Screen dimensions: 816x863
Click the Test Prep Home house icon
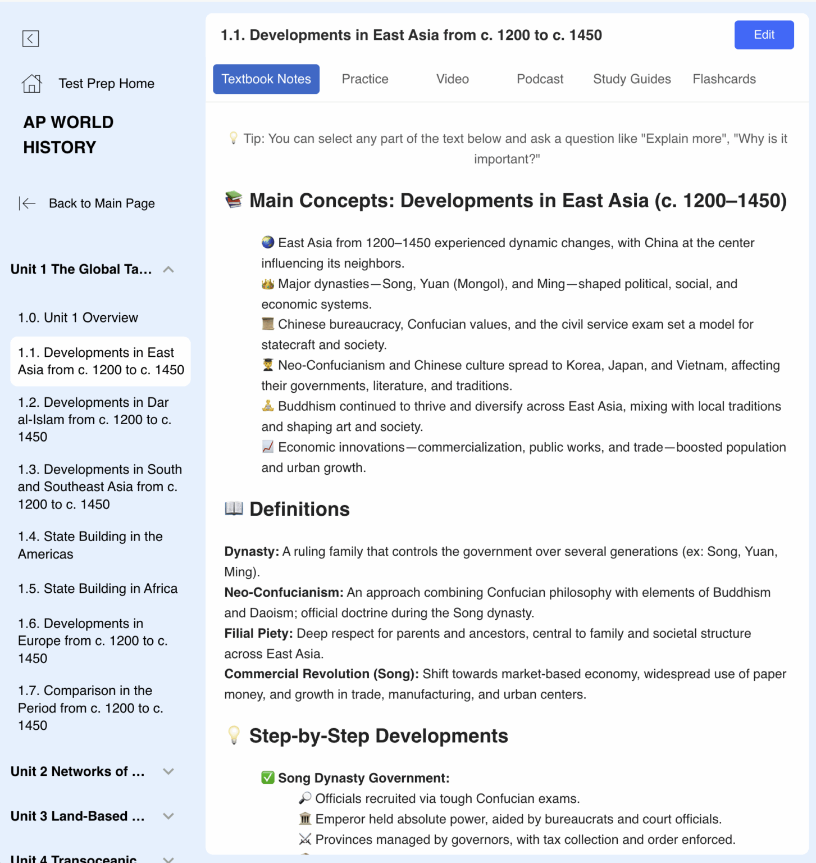[31, 84]
